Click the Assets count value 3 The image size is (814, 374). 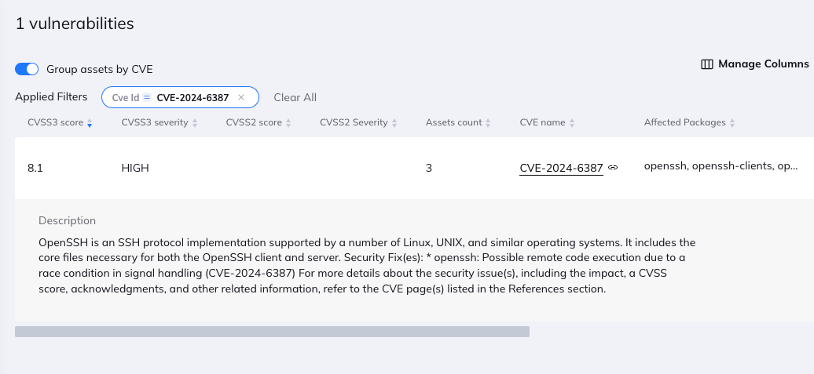(429, 168)
